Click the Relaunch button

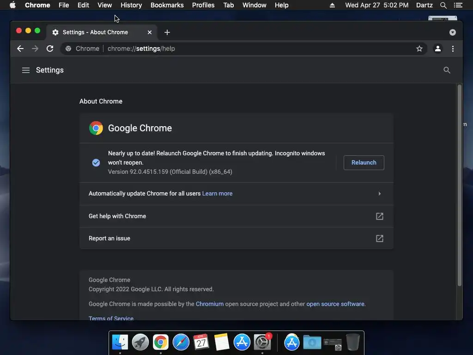point(364,163)
